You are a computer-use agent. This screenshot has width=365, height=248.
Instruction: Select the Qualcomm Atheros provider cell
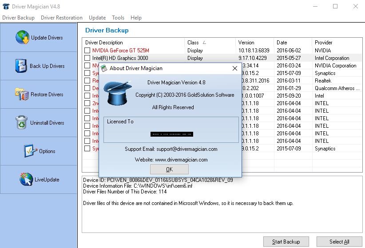point(337,88)
